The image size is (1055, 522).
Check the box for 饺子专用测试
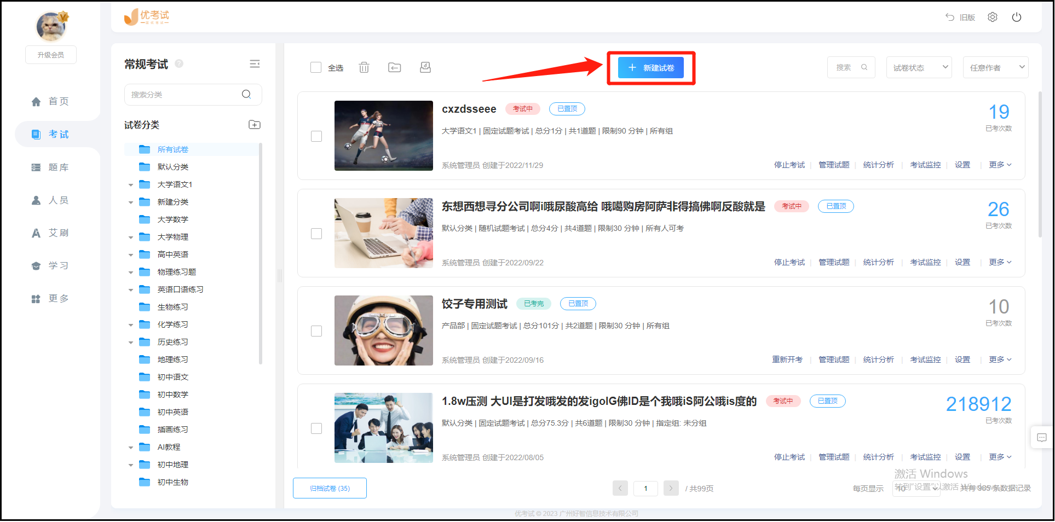point(316,331)
